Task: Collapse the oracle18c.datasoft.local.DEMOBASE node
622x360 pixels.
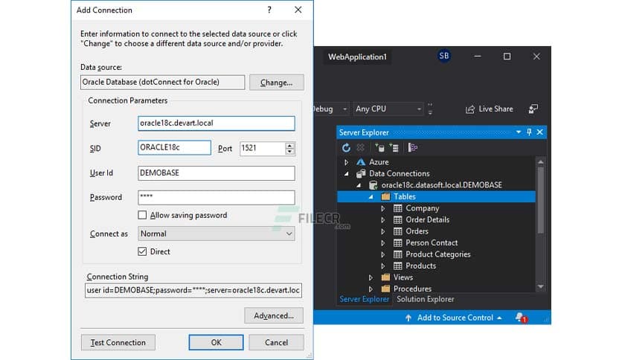Action: tap(359, 185)
